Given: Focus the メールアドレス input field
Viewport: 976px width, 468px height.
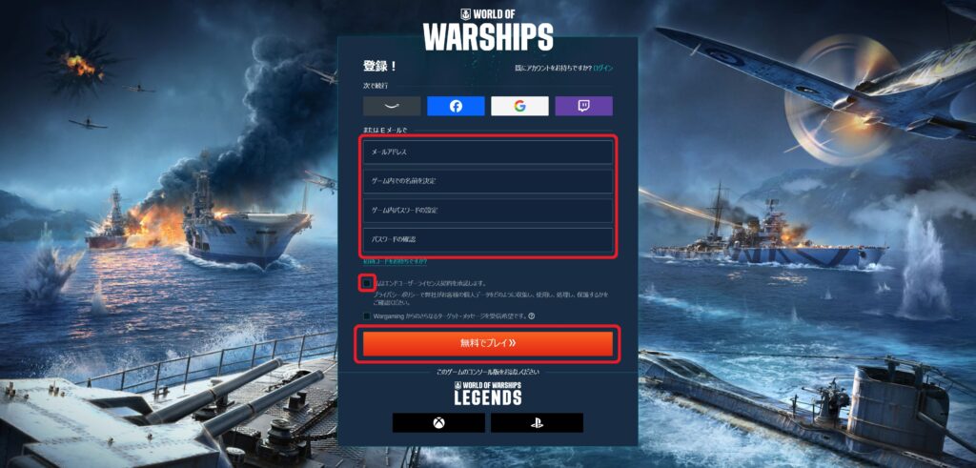Looking at the screenshot, I should coord(488,152).
